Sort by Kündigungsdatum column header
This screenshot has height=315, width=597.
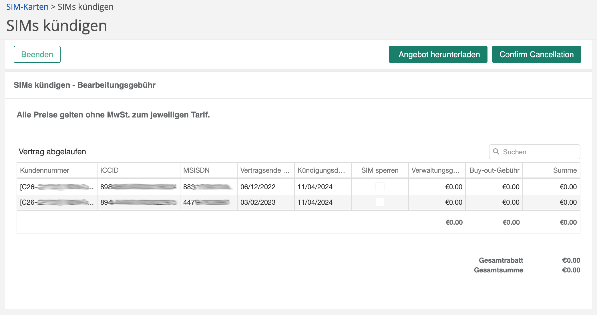(x=321, y=170)
